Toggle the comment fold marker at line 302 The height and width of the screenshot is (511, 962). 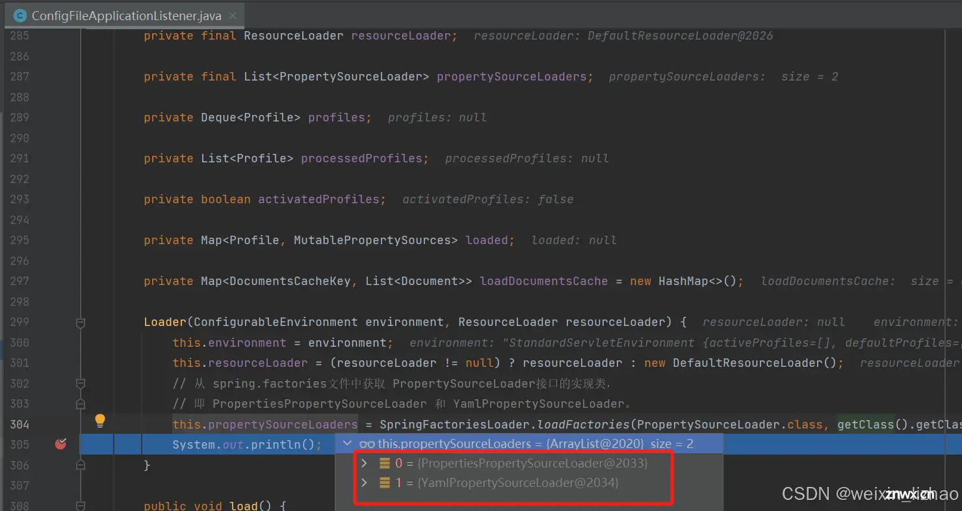click(x=81, y=383)
